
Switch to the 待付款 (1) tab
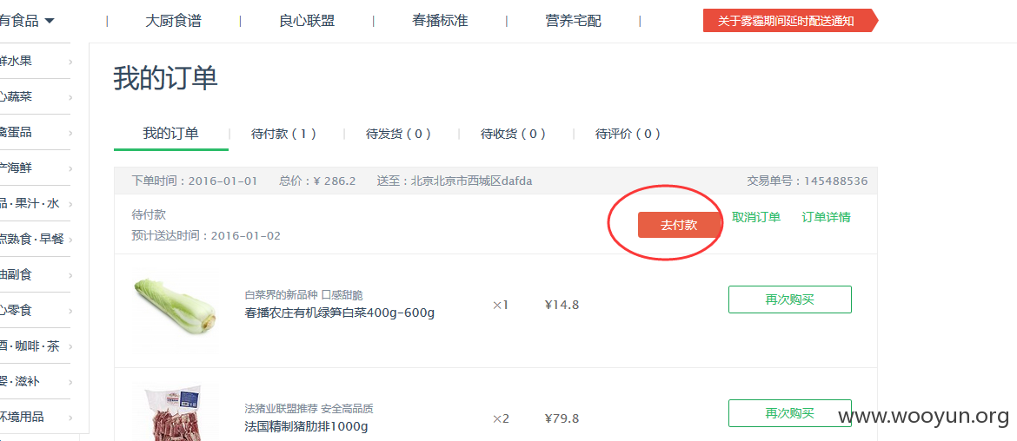(284, 134)
